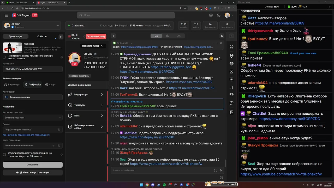Select the Спорт category type
The width and height of the screenshot is (334, 188).
pos(50,85)
